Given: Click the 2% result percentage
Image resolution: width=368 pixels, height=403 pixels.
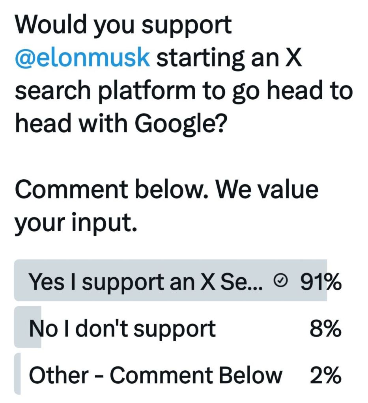Looking at the screenshot, I should [x=325, y=375].
